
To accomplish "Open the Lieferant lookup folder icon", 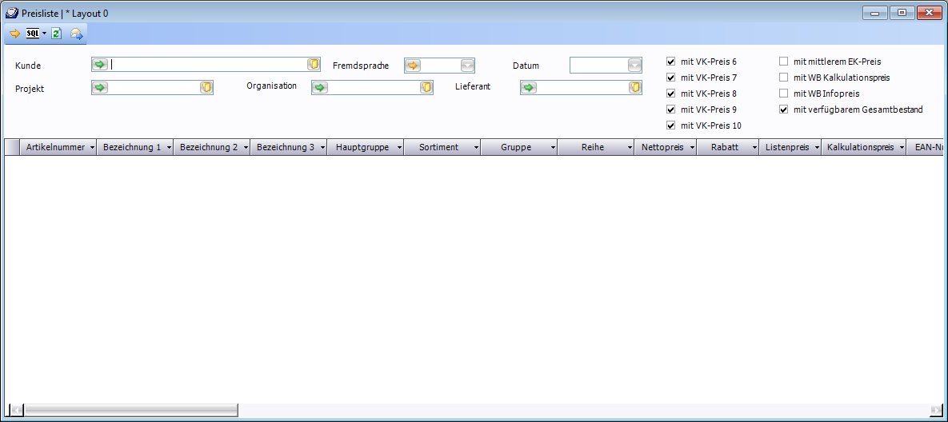I will pyautogui.click(x=634, y=88).
